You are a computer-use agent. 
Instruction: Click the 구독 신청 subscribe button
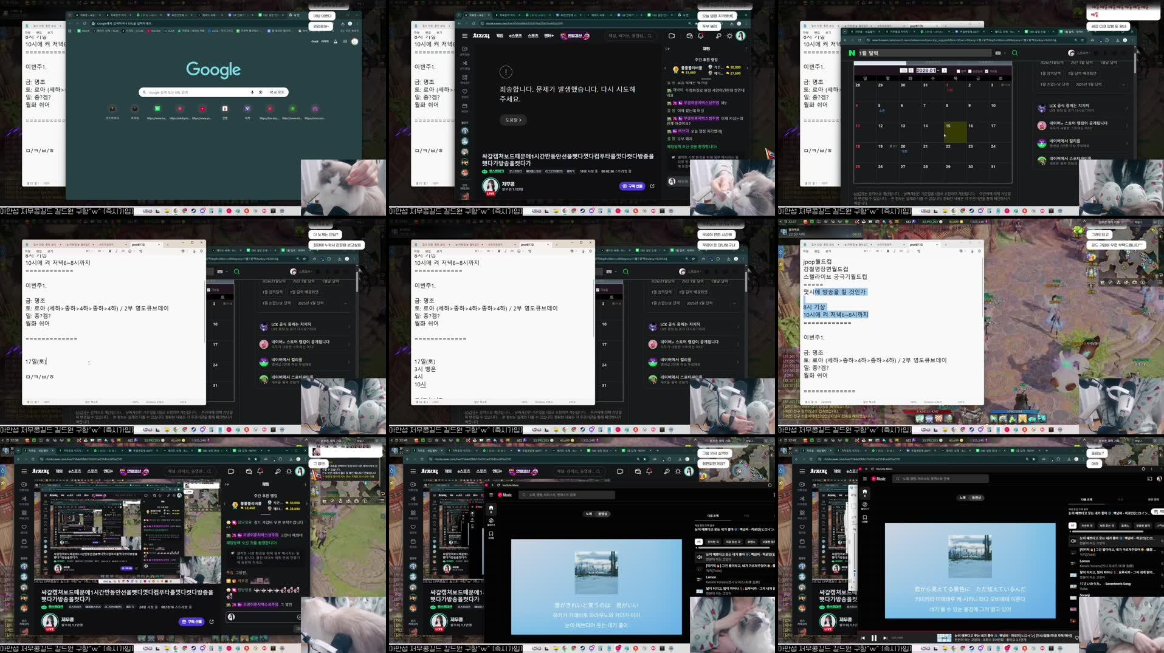point(632,186)
